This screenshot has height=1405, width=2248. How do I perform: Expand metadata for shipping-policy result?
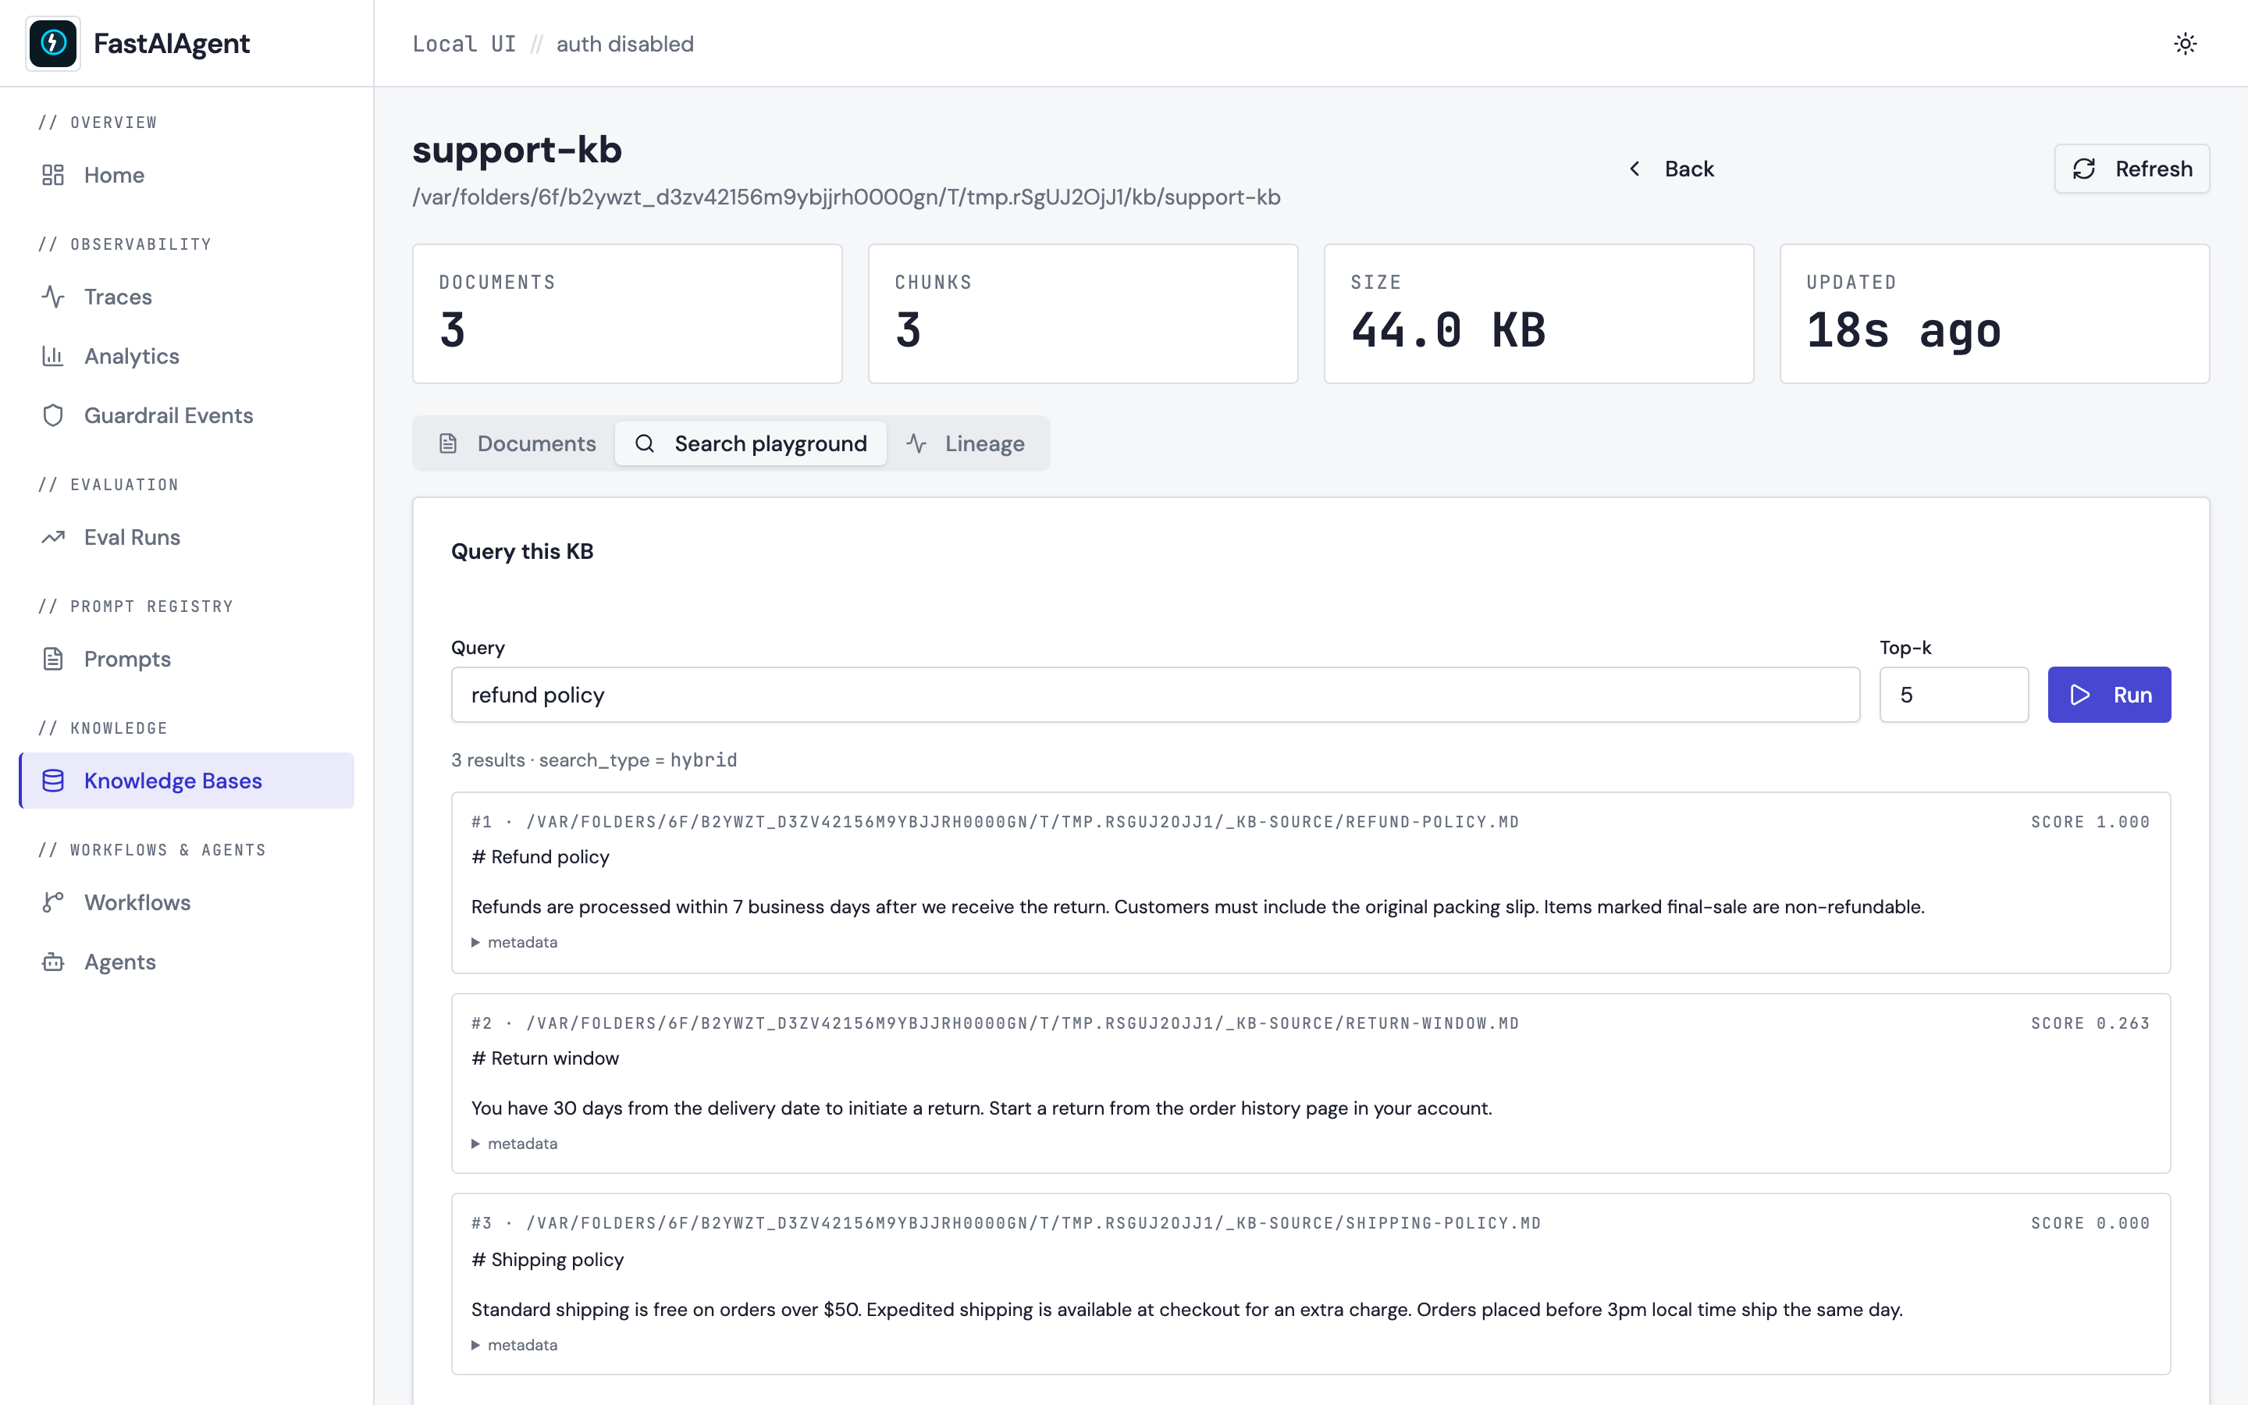(x=514, y=1346)
